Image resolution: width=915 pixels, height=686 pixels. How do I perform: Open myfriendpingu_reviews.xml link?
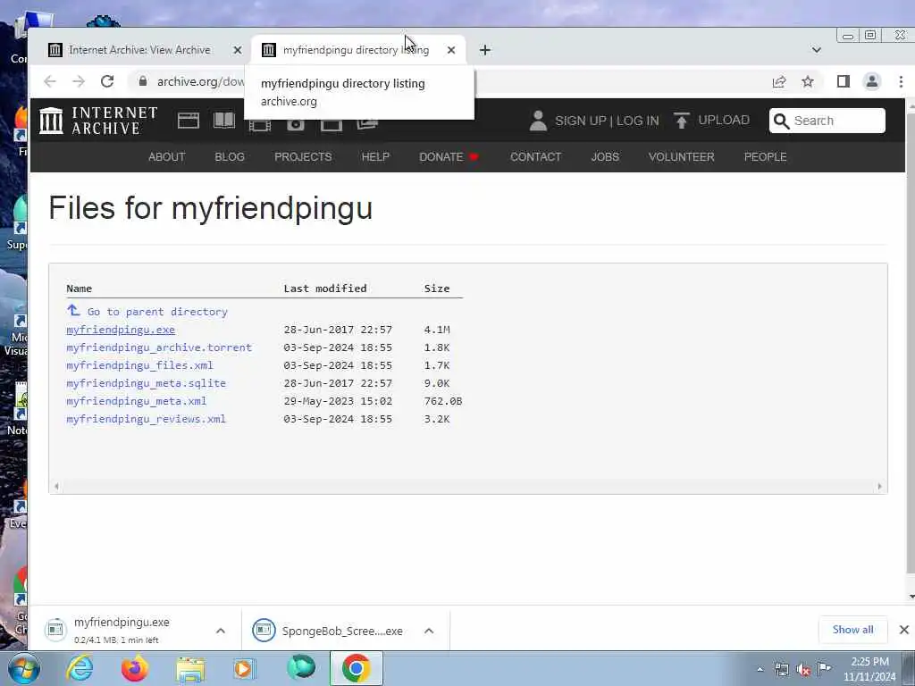(146, 420)
